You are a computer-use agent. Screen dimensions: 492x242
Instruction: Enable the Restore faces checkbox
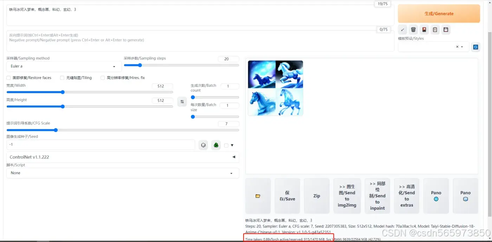click(x=9, y=78)
